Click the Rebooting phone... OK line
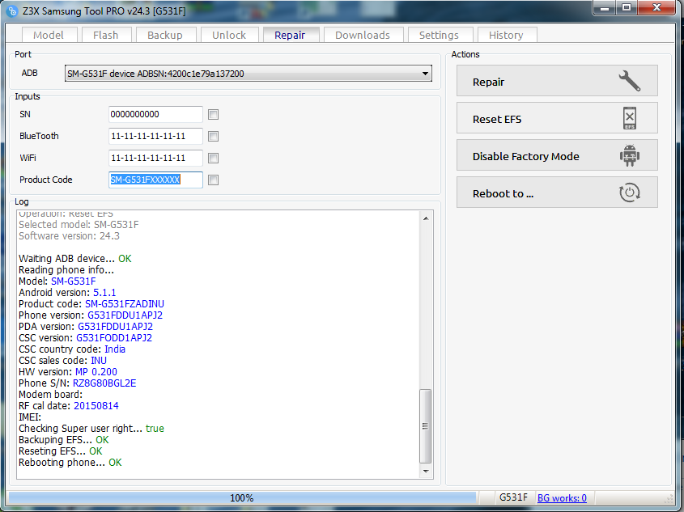 coord(70,463)
